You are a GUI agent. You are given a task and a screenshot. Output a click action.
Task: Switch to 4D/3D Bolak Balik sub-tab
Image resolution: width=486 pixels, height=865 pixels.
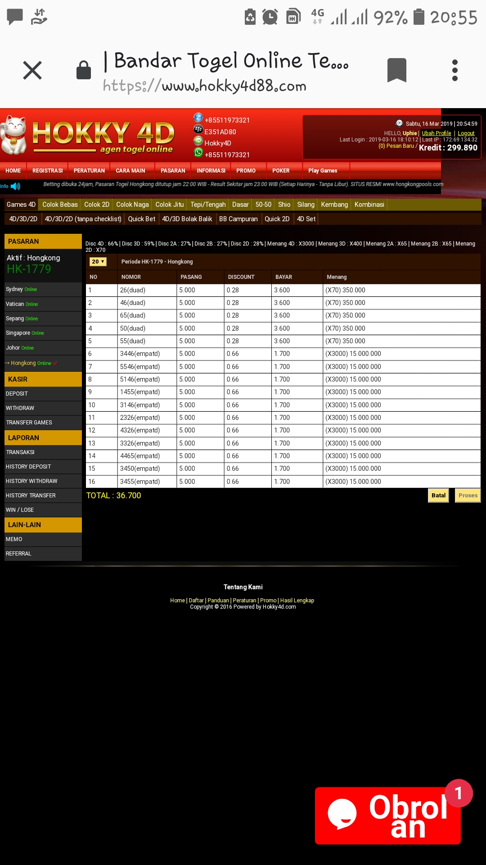pyautogui.click(x=187, y=219)
